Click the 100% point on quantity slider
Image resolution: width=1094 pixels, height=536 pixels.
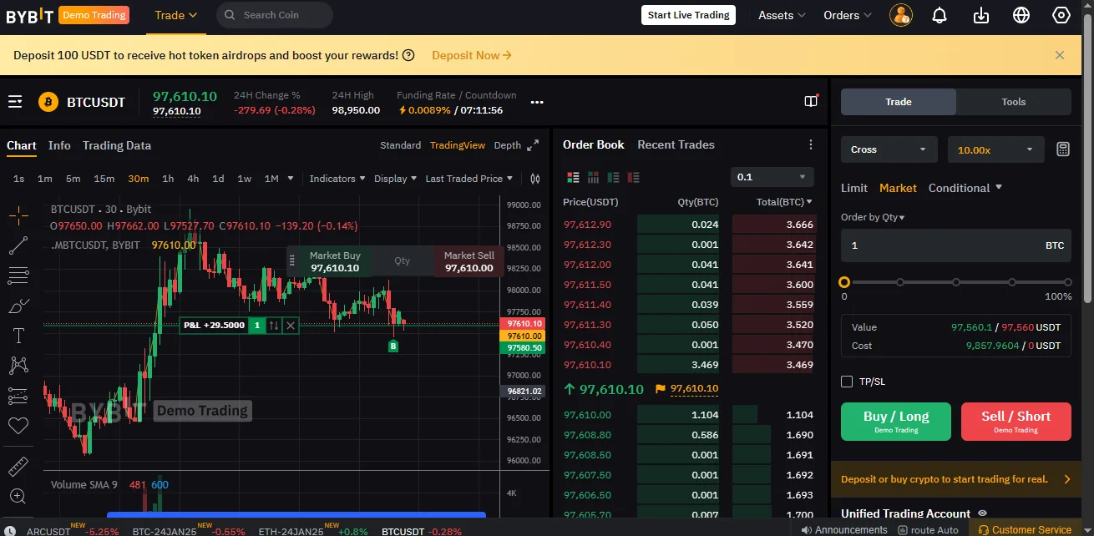click(1067, 282)
